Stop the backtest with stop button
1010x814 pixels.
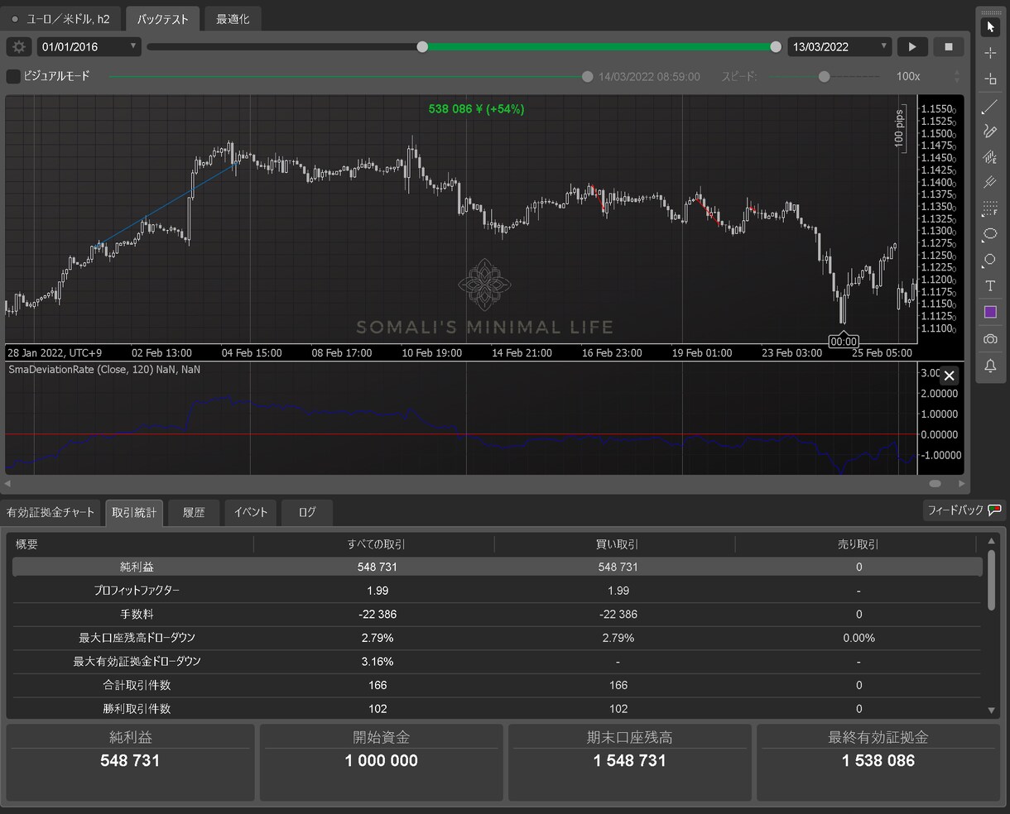pyautogui.click(x=949, y=47)
